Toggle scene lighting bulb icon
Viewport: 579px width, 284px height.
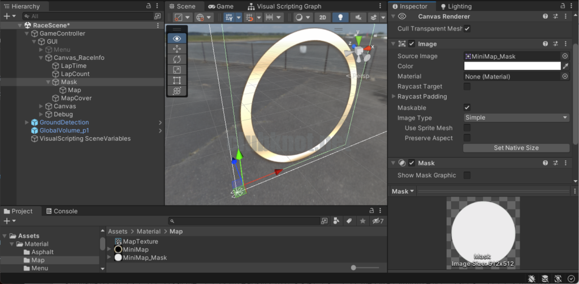coord(340,18)
